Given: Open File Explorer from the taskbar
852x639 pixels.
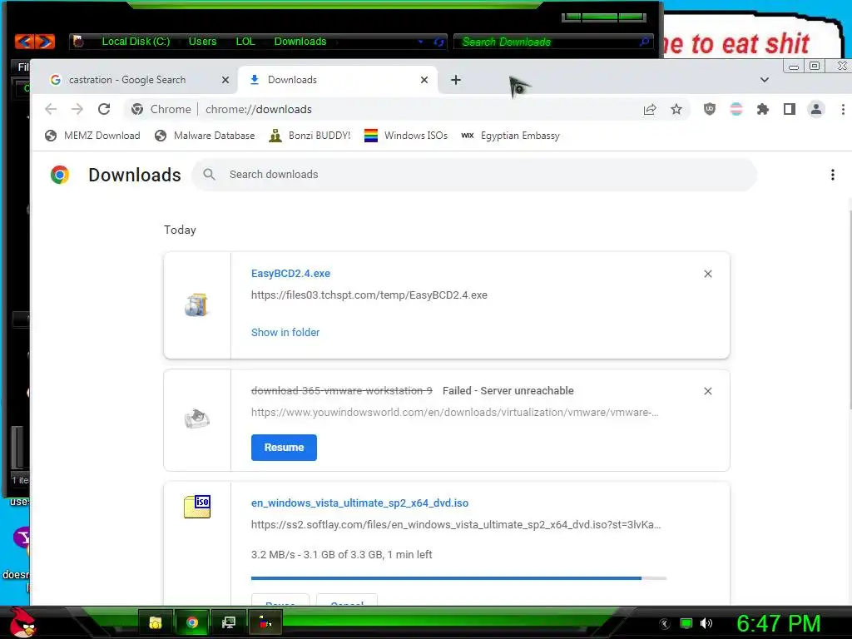Looking at the screenshot, I should click(x=156, y=622).
